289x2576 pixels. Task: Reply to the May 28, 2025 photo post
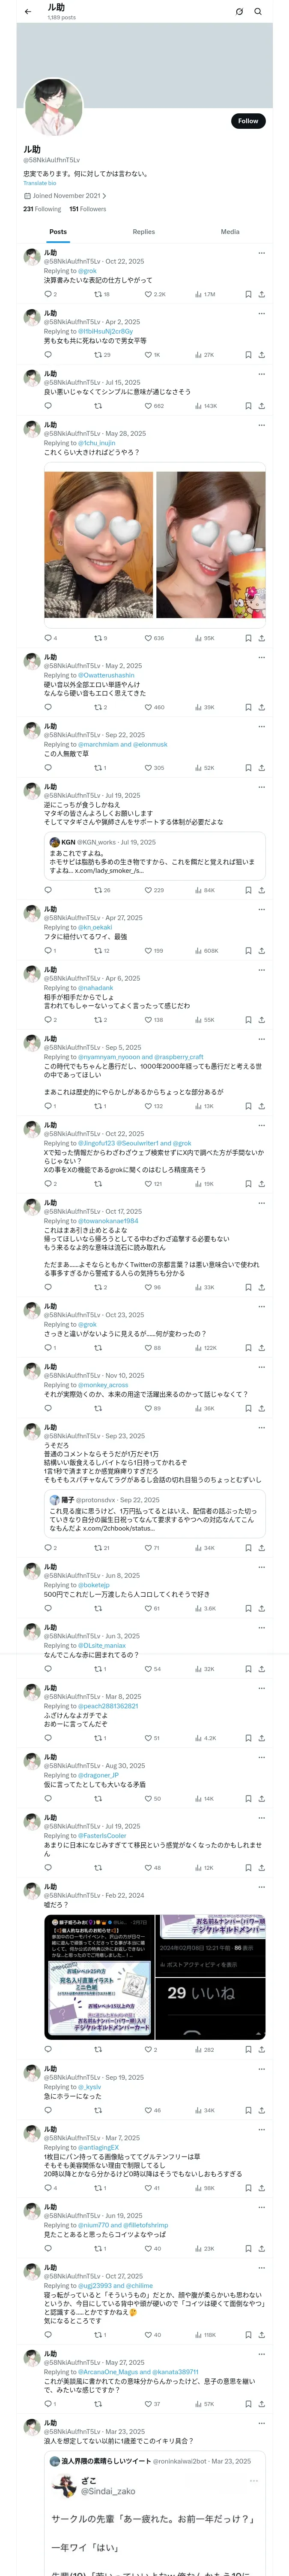[48, 638]
